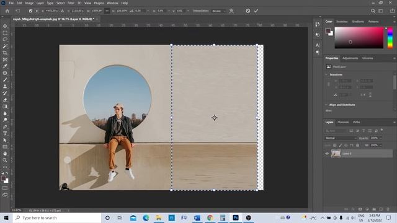The image size is (397, 223).
Task: Toggle Quick Mask mode
Action: 5,188
